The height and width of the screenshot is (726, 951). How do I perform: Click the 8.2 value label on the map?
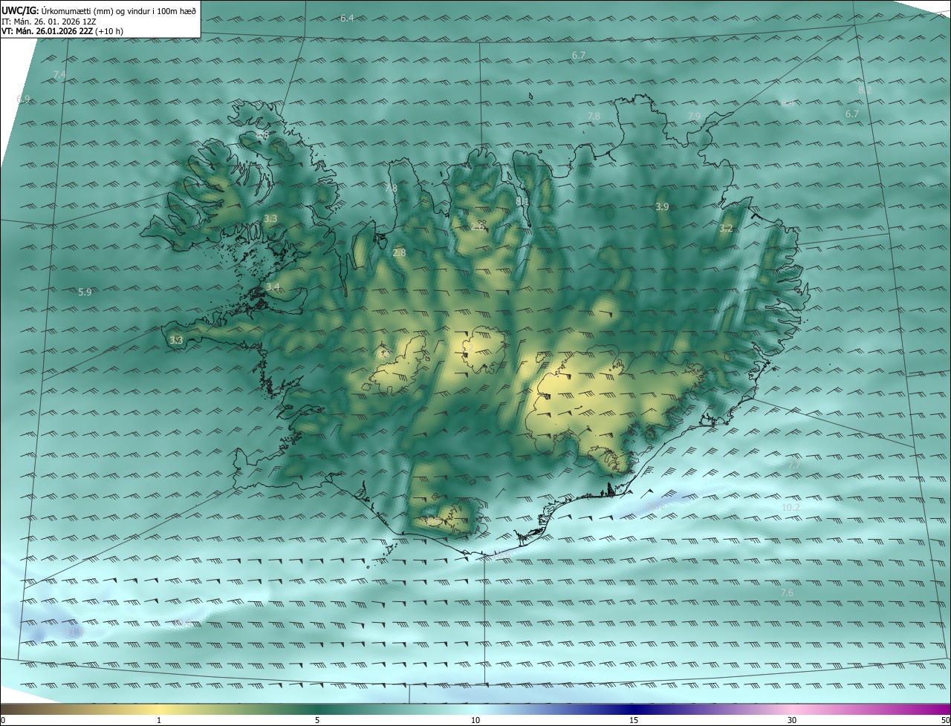coord(865,90)
